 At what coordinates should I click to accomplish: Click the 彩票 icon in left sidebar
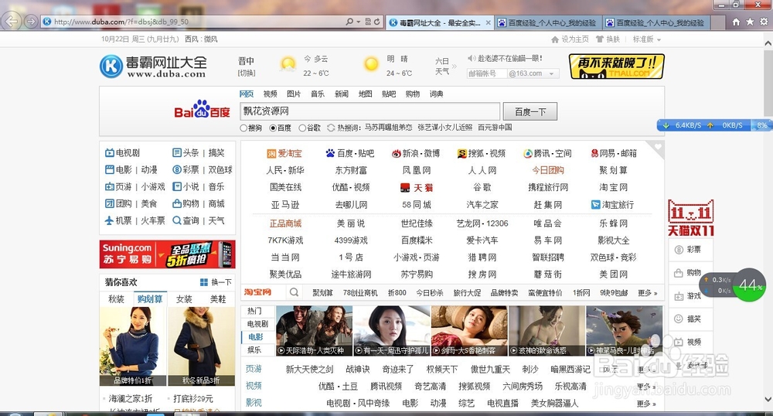177,169
